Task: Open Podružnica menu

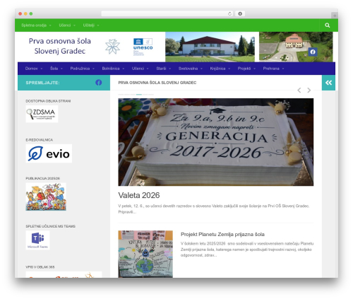Action: [x=83, y=69]
